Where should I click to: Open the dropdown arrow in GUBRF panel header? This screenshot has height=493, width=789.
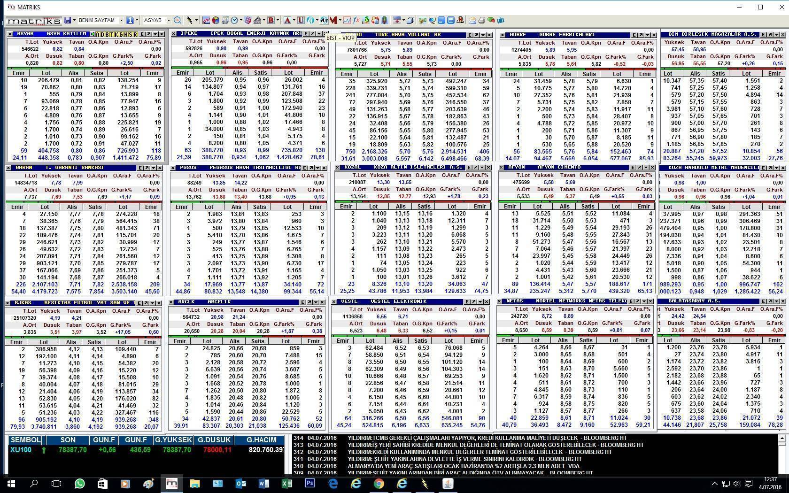(x=647, y=35)
